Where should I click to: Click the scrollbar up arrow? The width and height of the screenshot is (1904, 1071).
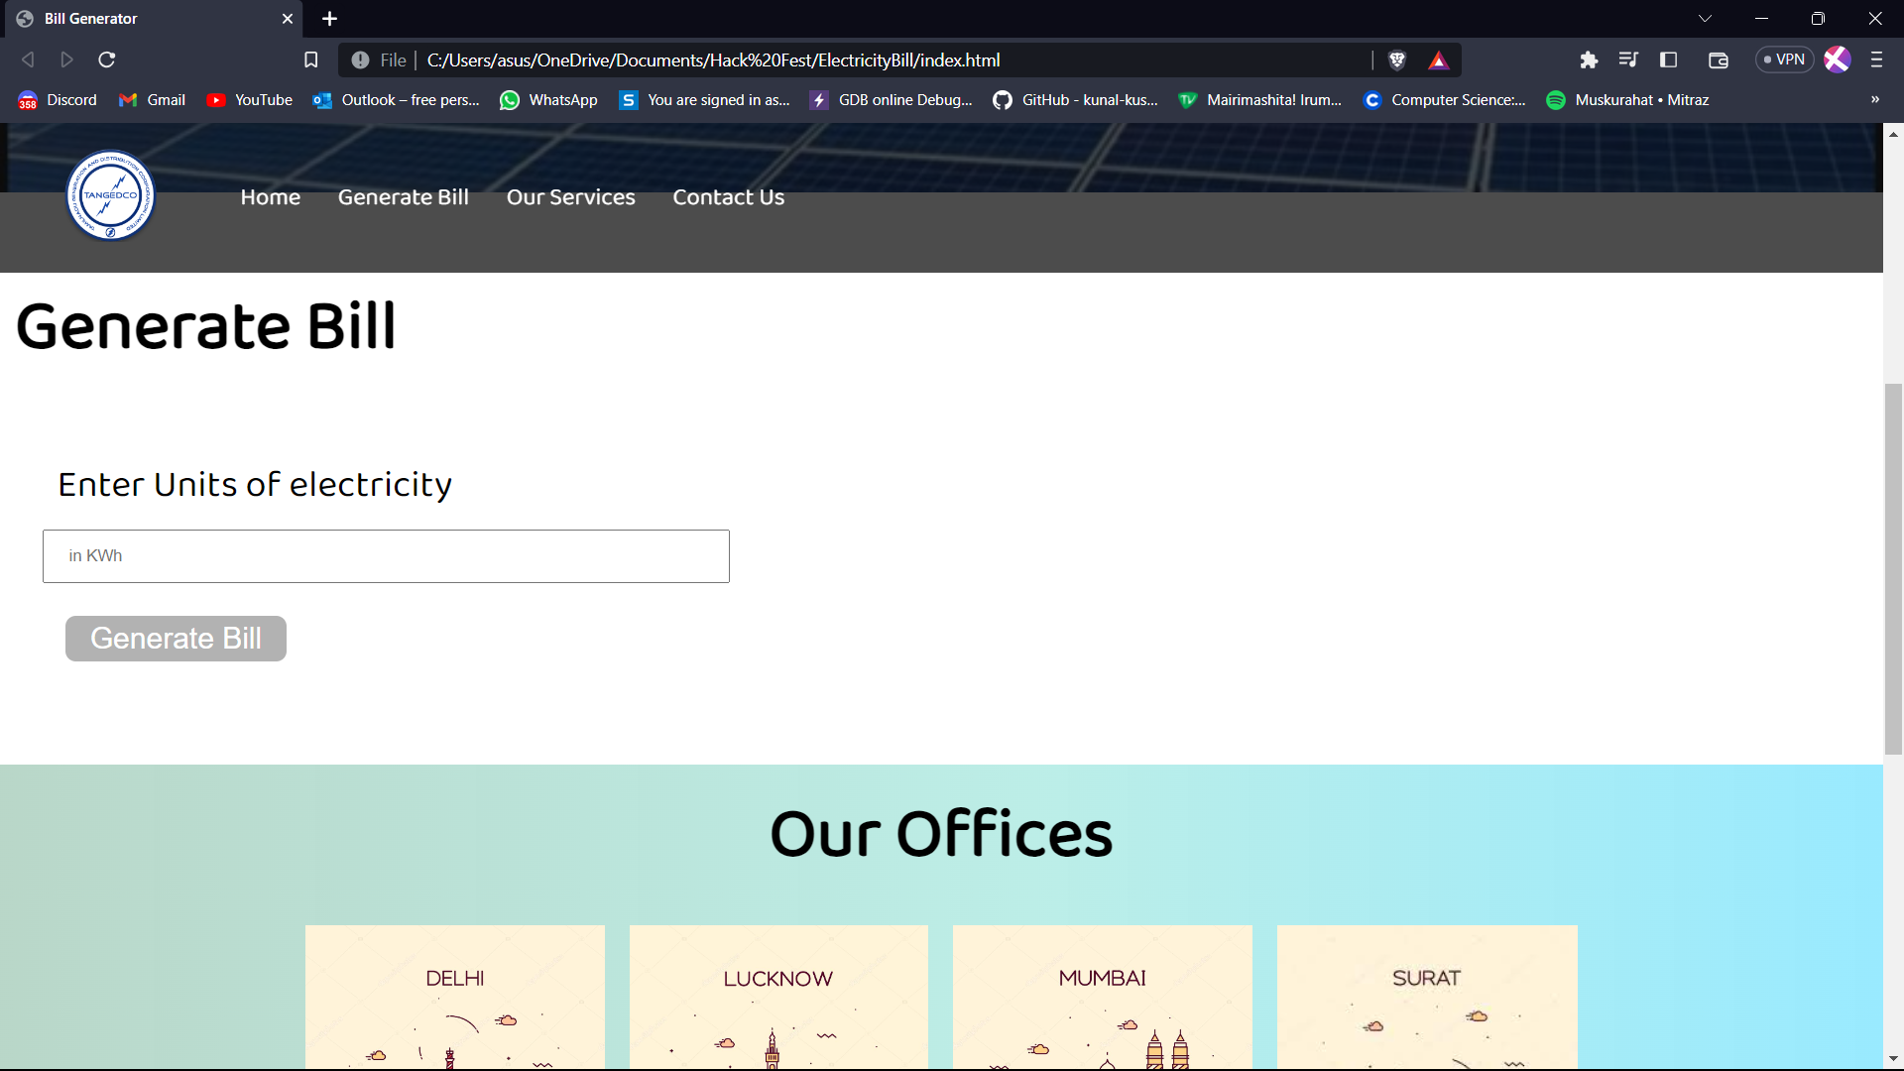coord(1893,133)
